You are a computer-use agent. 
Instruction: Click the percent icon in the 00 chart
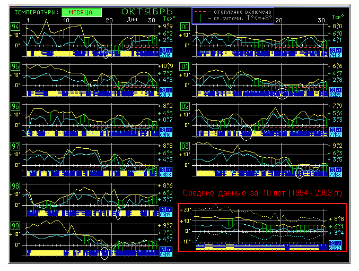click(x=332, y=50)
